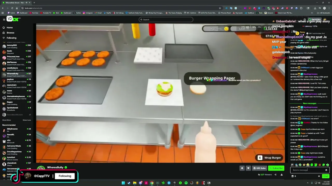Open the Youtube TV bookmark
Screen dimensions: 332x186
[x=46, y=13]
